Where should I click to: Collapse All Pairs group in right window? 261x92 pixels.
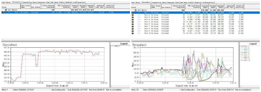136,10
